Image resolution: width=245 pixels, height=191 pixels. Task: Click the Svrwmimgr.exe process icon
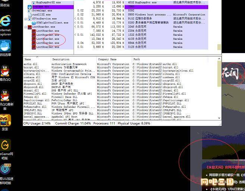[x=30, y=11]
